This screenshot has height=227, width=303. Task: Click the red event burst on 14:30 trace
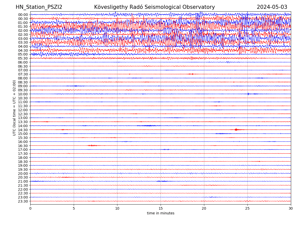pos(236,130)
